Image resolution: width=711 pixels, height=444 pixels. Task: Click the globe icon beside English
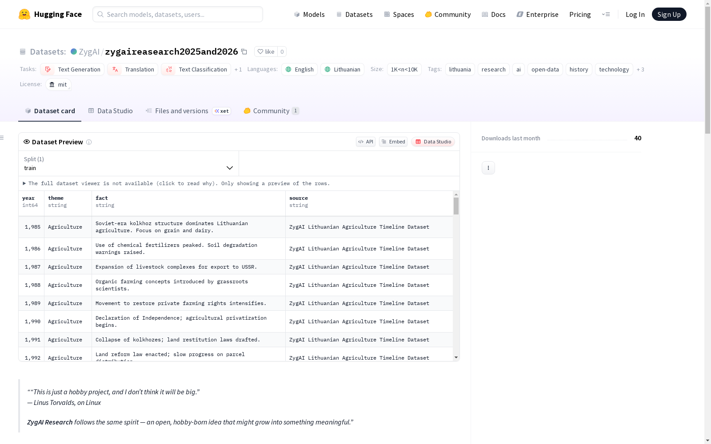pos(288,69)
